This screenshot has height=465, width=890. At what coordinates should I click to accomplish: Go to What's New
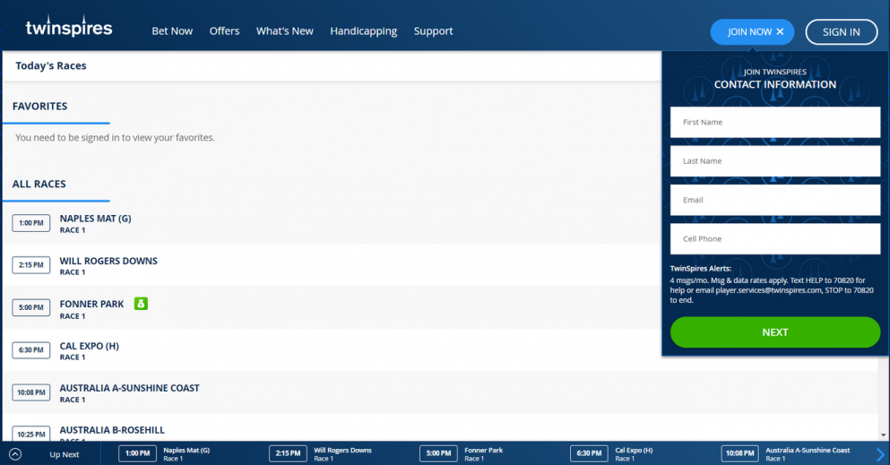pyautogui.click(x=284, y=31)
